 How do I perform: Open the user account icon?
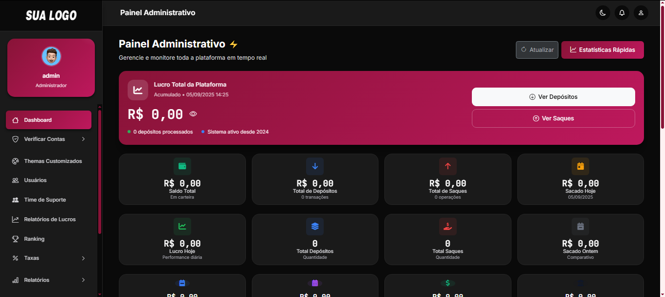click(641, 13)
